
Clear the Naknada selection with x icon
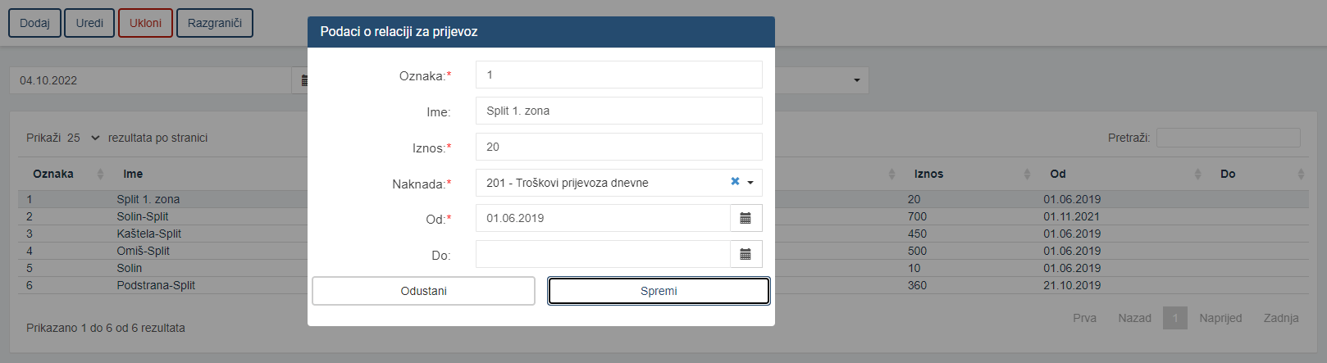(735, 182)
